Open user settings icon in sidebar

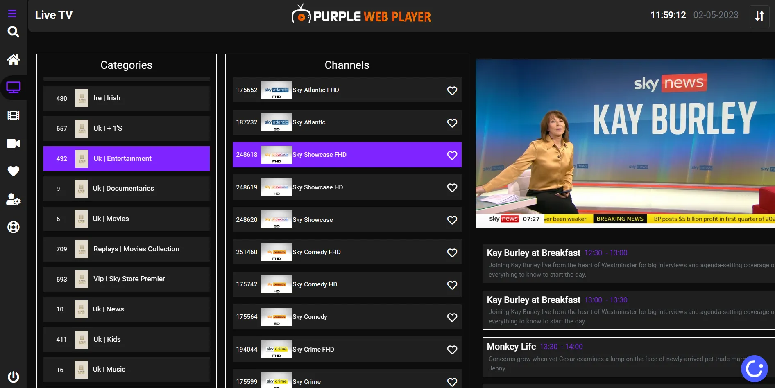14,199
